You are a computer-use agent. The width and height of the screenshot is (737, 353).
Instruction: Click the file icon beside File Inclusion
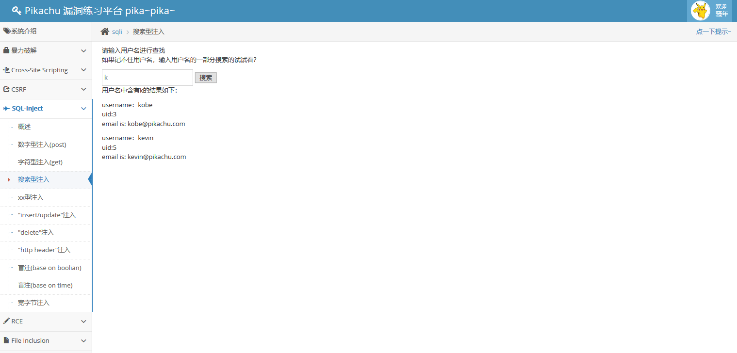tap(6, 340)
